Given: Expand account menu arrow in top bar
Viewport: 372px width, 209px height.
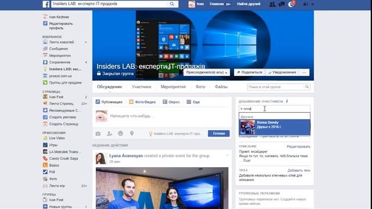Looking at the screenshot, I should [x=313, y=4].
